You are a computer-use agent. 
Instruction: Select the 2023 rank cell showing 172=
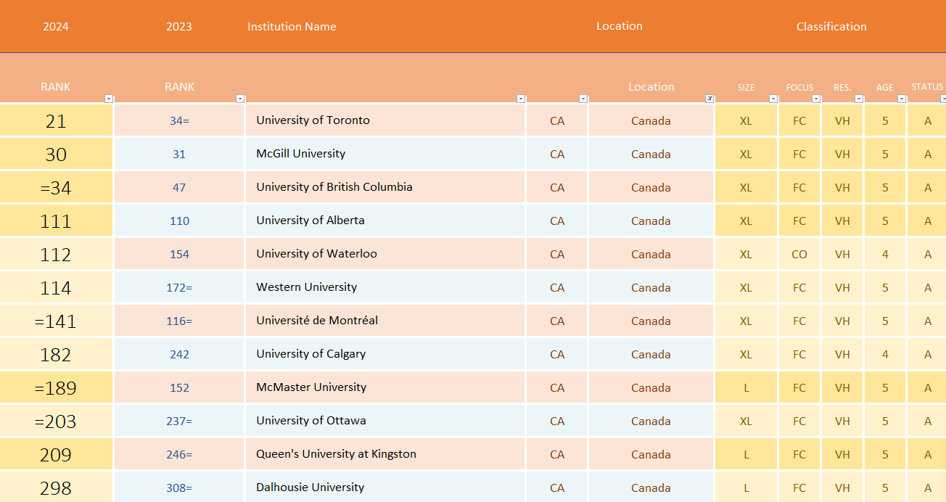click(179, 287)
